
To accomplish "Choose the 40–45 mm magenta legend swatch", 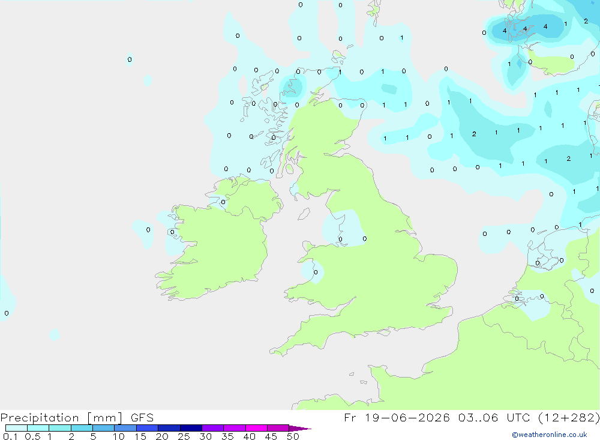I will tap(256, 428).
